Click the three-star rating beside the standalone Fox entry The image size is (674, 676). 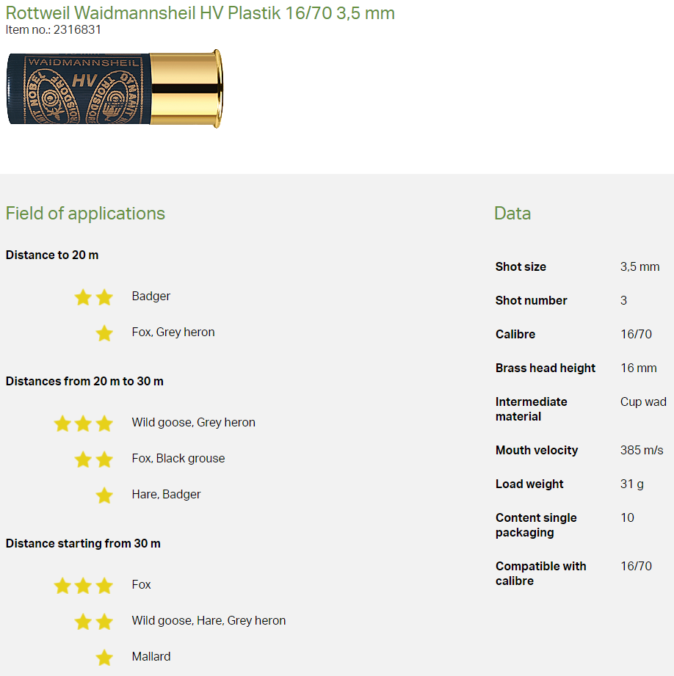point(83,586)
